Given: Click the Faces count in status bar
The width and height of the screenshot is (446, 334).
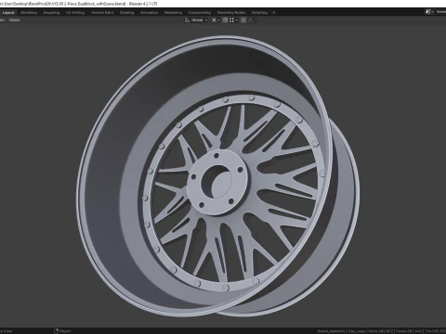Looking at the screenshot, I should click(x=409, y=331).
